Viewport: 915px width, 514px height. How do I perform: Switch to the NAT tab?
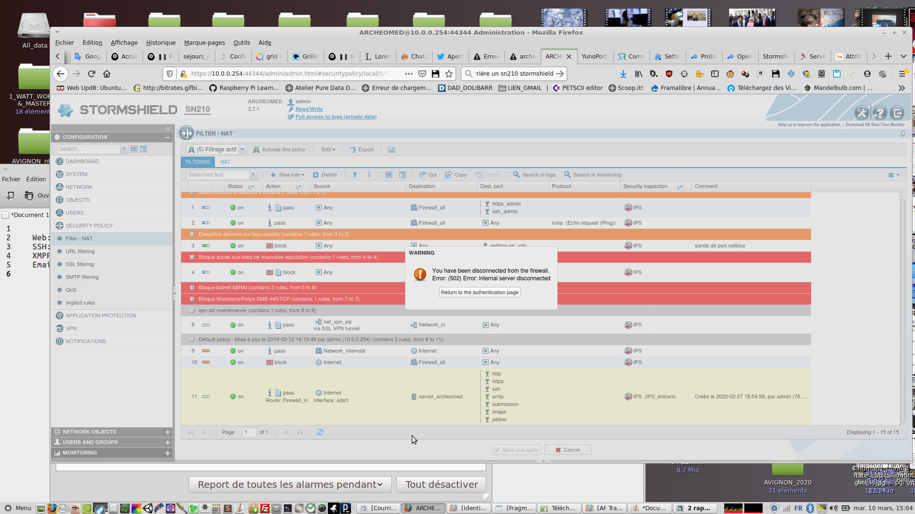pos(225,162)
